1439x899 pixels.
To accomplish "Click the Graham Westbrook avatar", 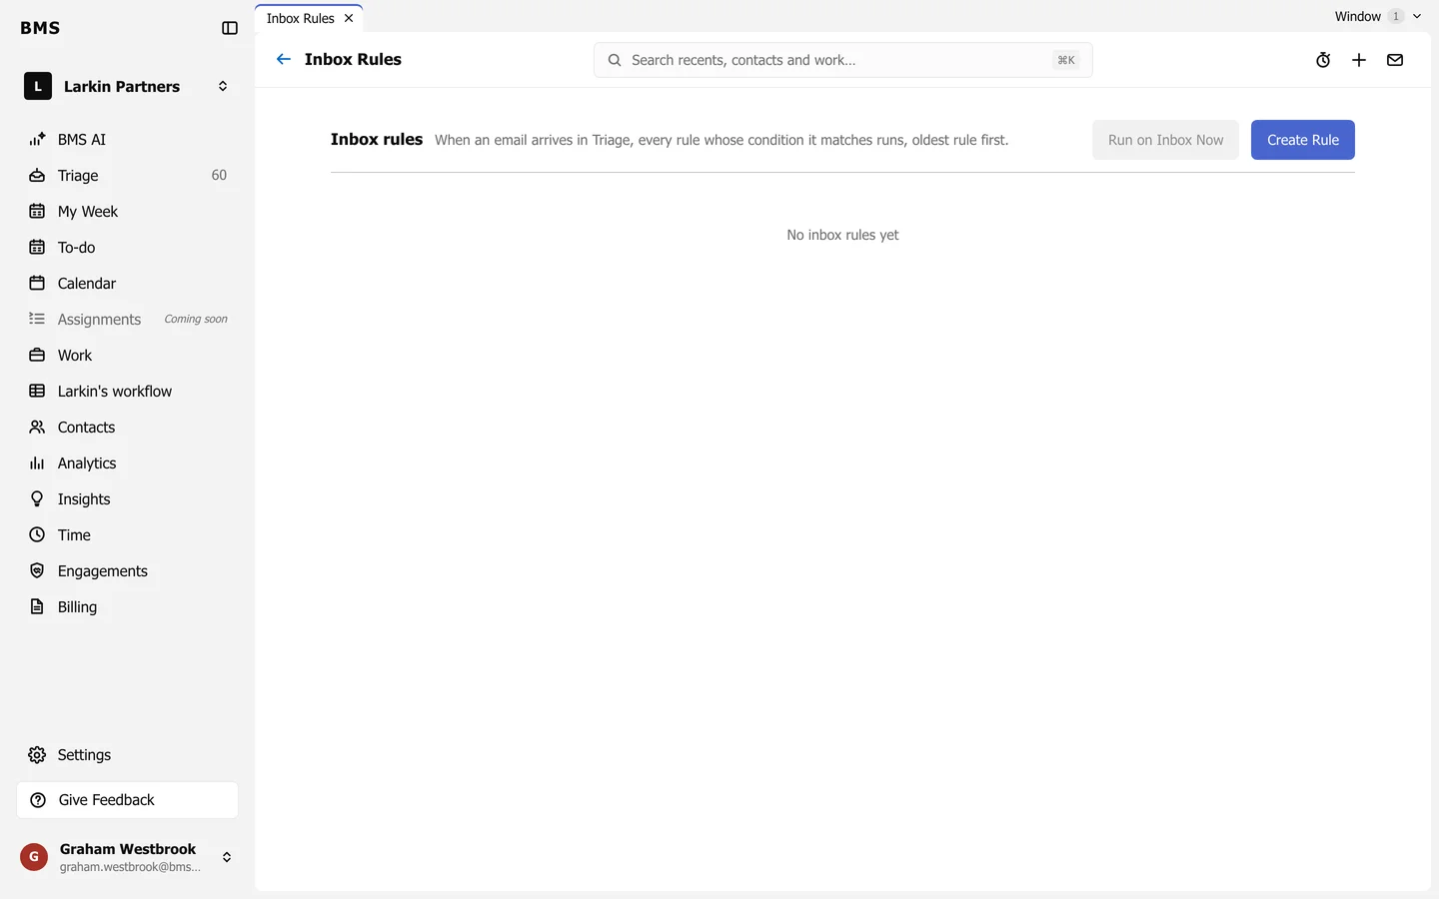I will 34,857.
